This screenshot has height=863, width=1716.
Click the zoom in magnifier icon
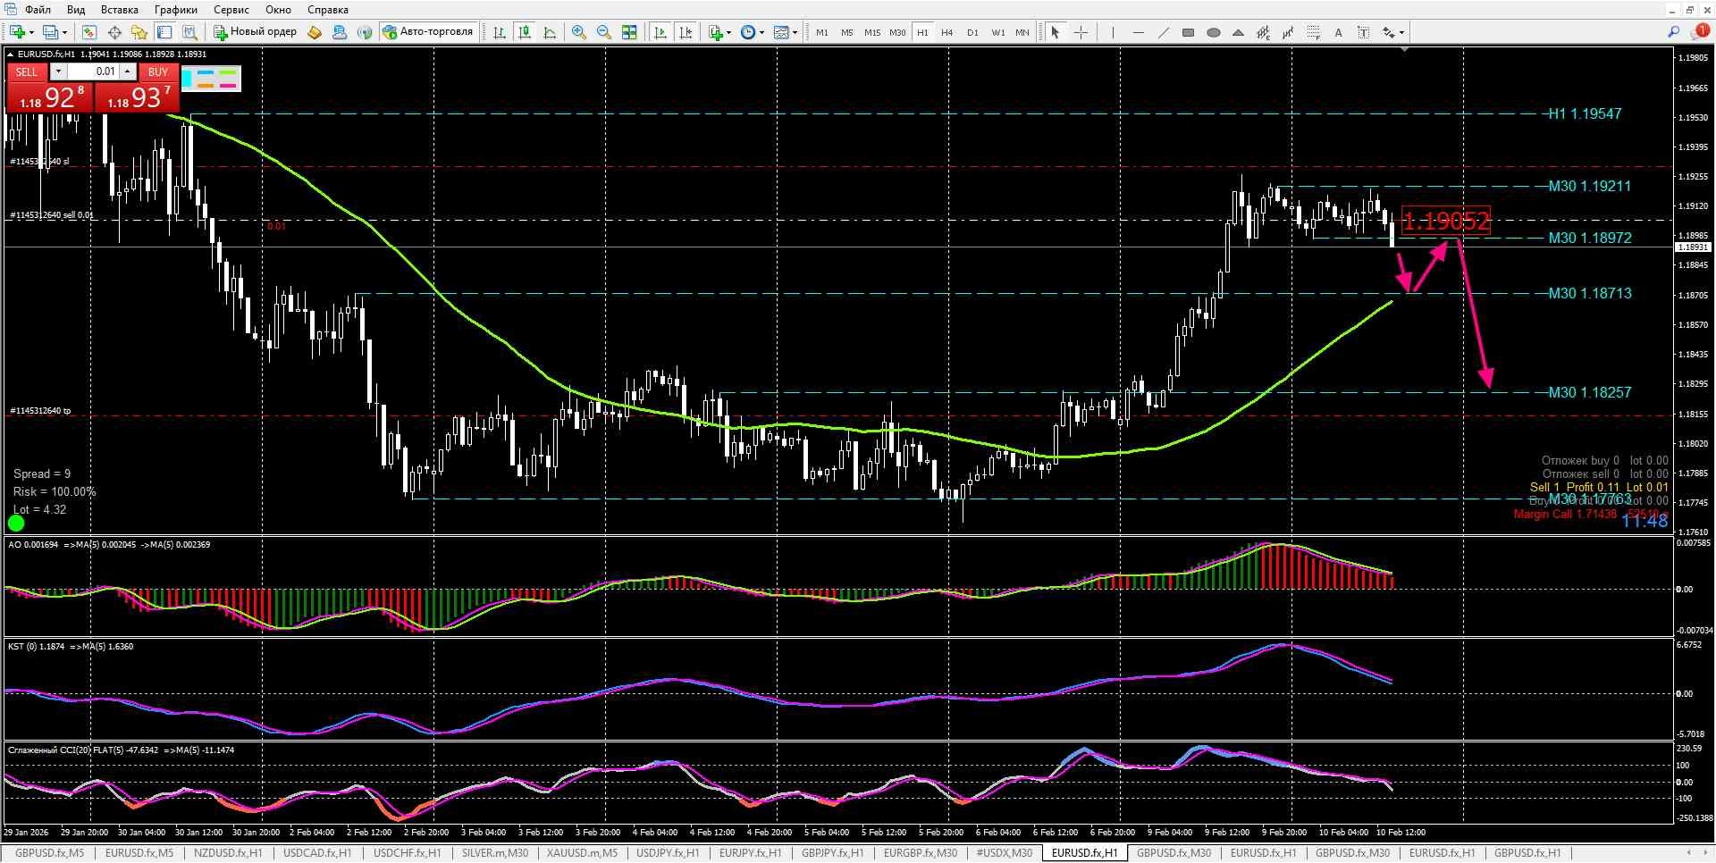point(579,32)
